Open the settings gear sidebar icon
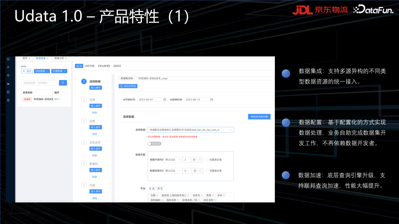This screenshot has height=224, width=399. [x=8, y=100]
